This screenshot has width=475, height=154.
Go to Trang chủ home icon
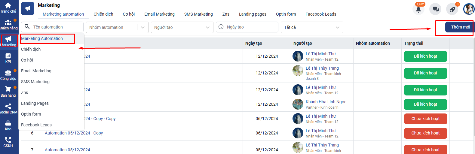tap(8, 6)
